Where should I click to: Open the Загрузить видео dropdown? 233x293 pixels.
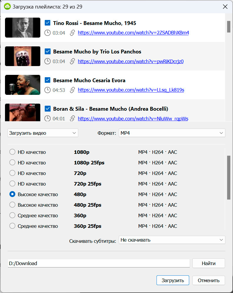click(43, 133)
